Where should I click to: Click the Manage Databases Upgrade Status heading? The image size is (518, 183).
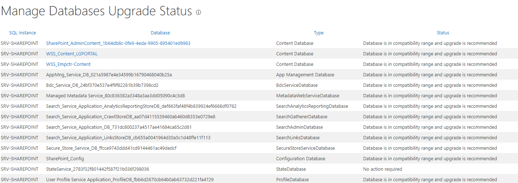[96, 11]
